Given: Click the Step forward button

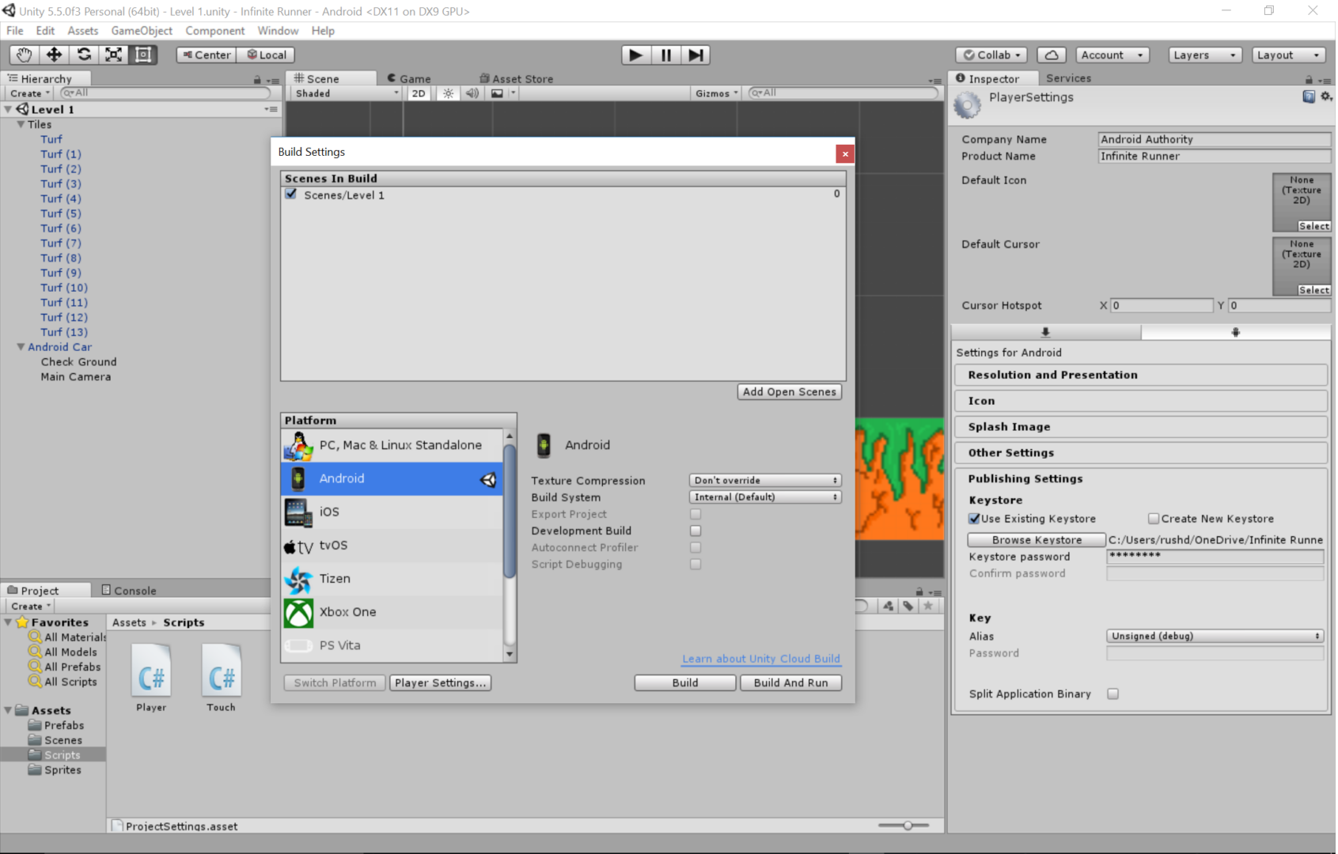Looking at the screenshot, I should click(696, 55).
